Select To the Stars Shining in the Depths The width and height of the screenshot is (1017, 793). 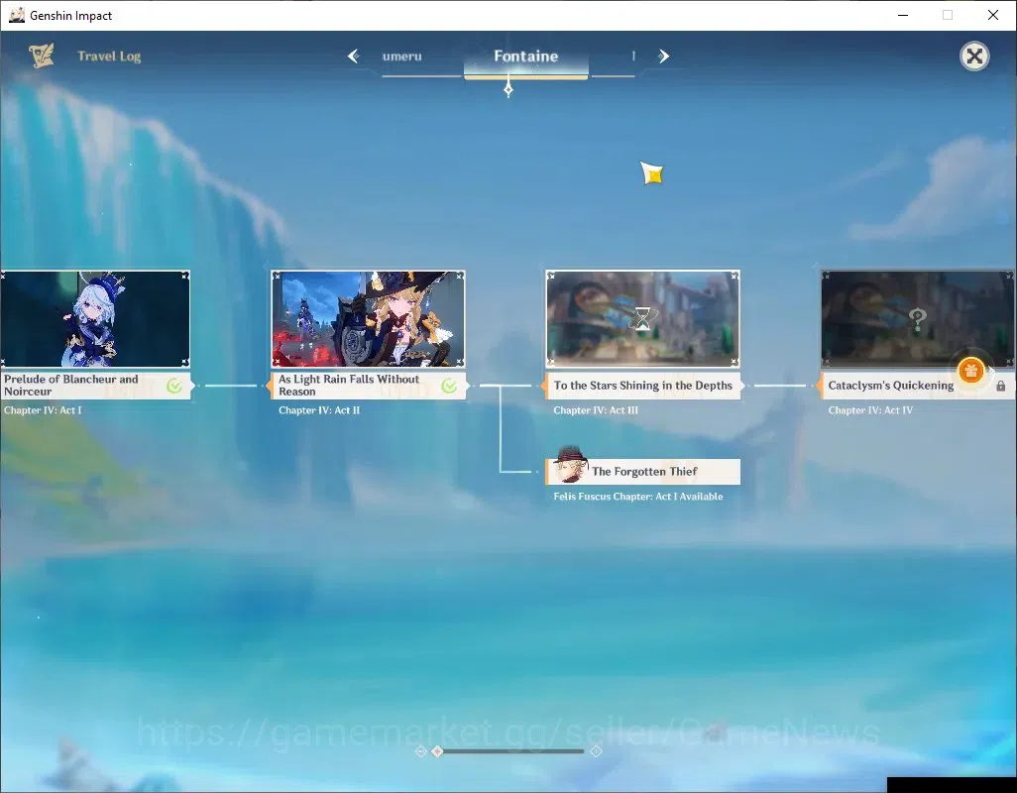(x=642, y=386)
